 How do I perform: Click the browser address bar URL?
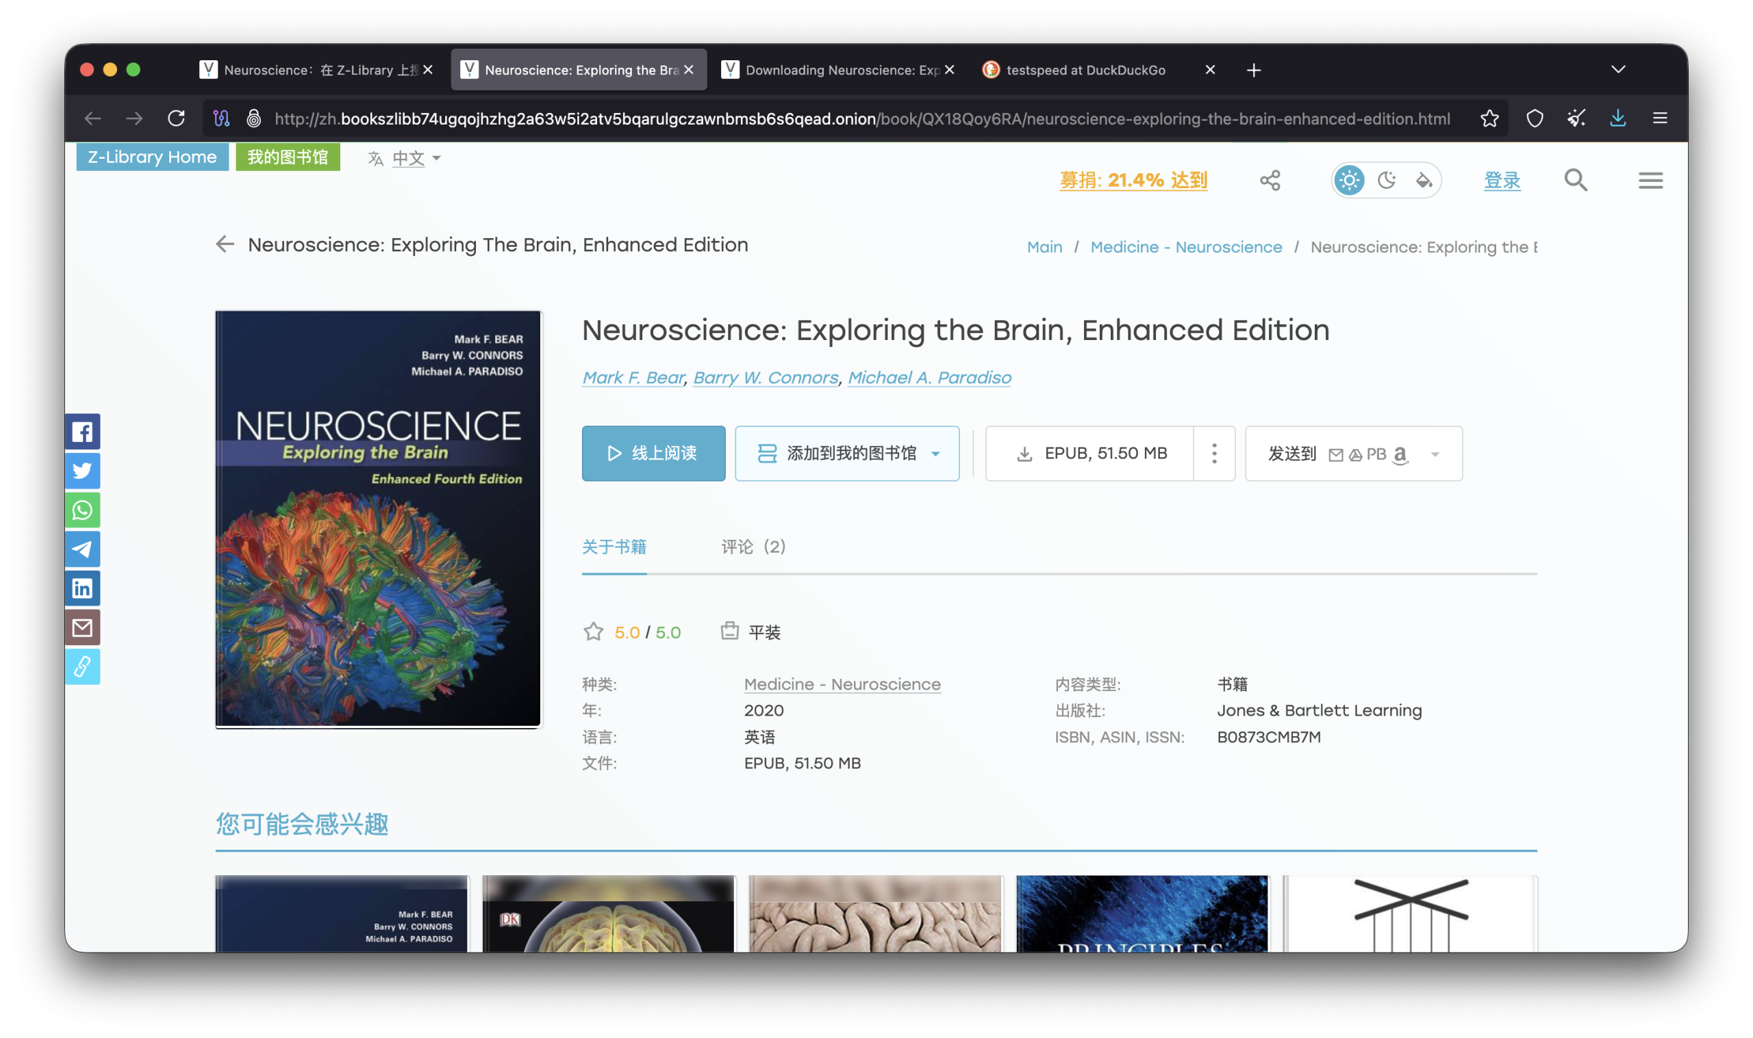tap(862, 118)
